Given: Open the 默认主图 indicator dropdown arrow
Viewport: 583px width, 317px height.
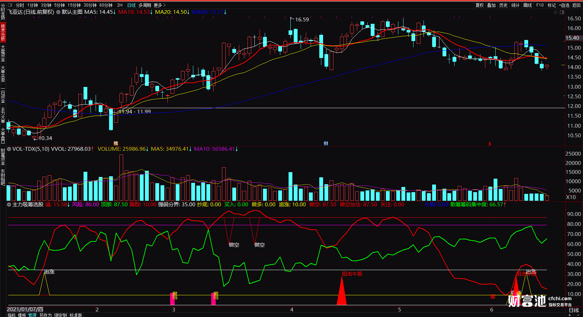Looking at the screenshot, I should [58, 12].
